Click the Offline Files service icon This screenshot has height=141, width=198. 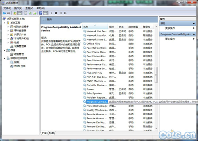point(84,44)
